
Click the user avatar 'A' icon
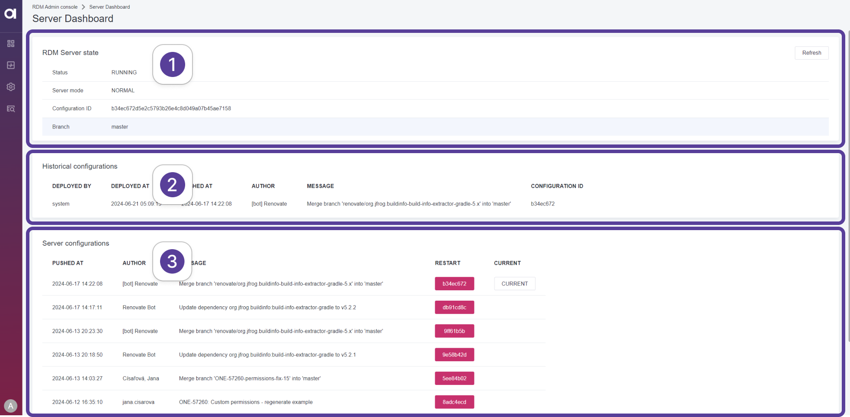[10, 406]
